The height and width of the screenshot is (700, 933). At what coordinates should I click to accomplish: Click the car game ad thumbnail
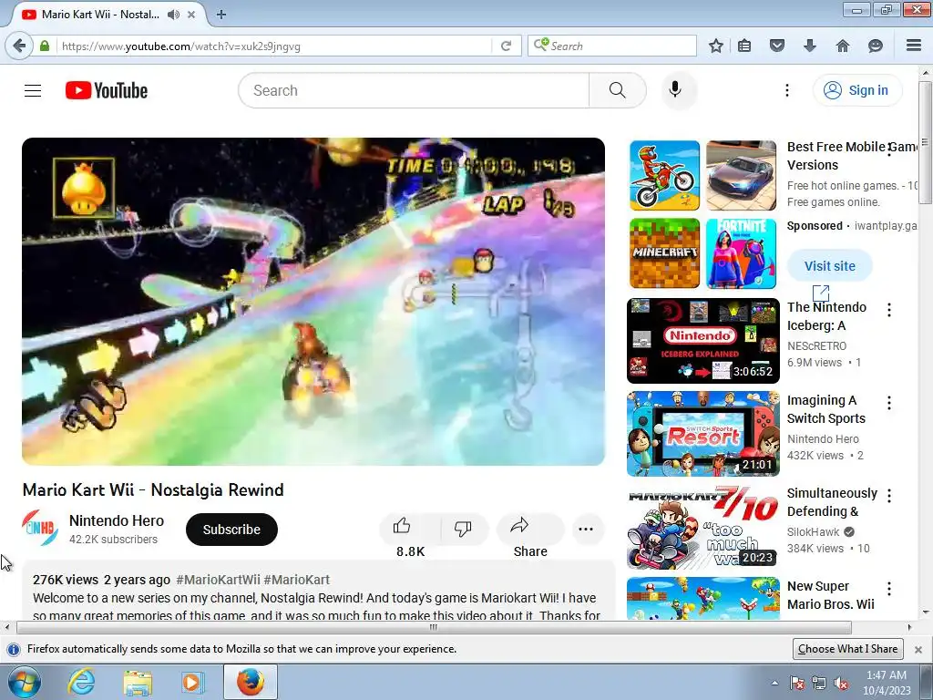(741, 176)
